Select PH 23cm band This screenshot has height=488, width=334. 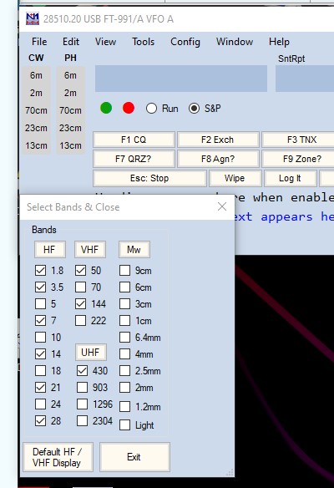[70, 128]
